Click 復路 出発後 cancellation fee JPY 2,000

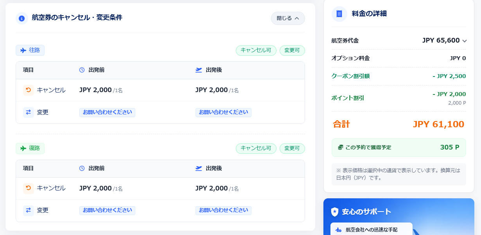click(212, 188)
